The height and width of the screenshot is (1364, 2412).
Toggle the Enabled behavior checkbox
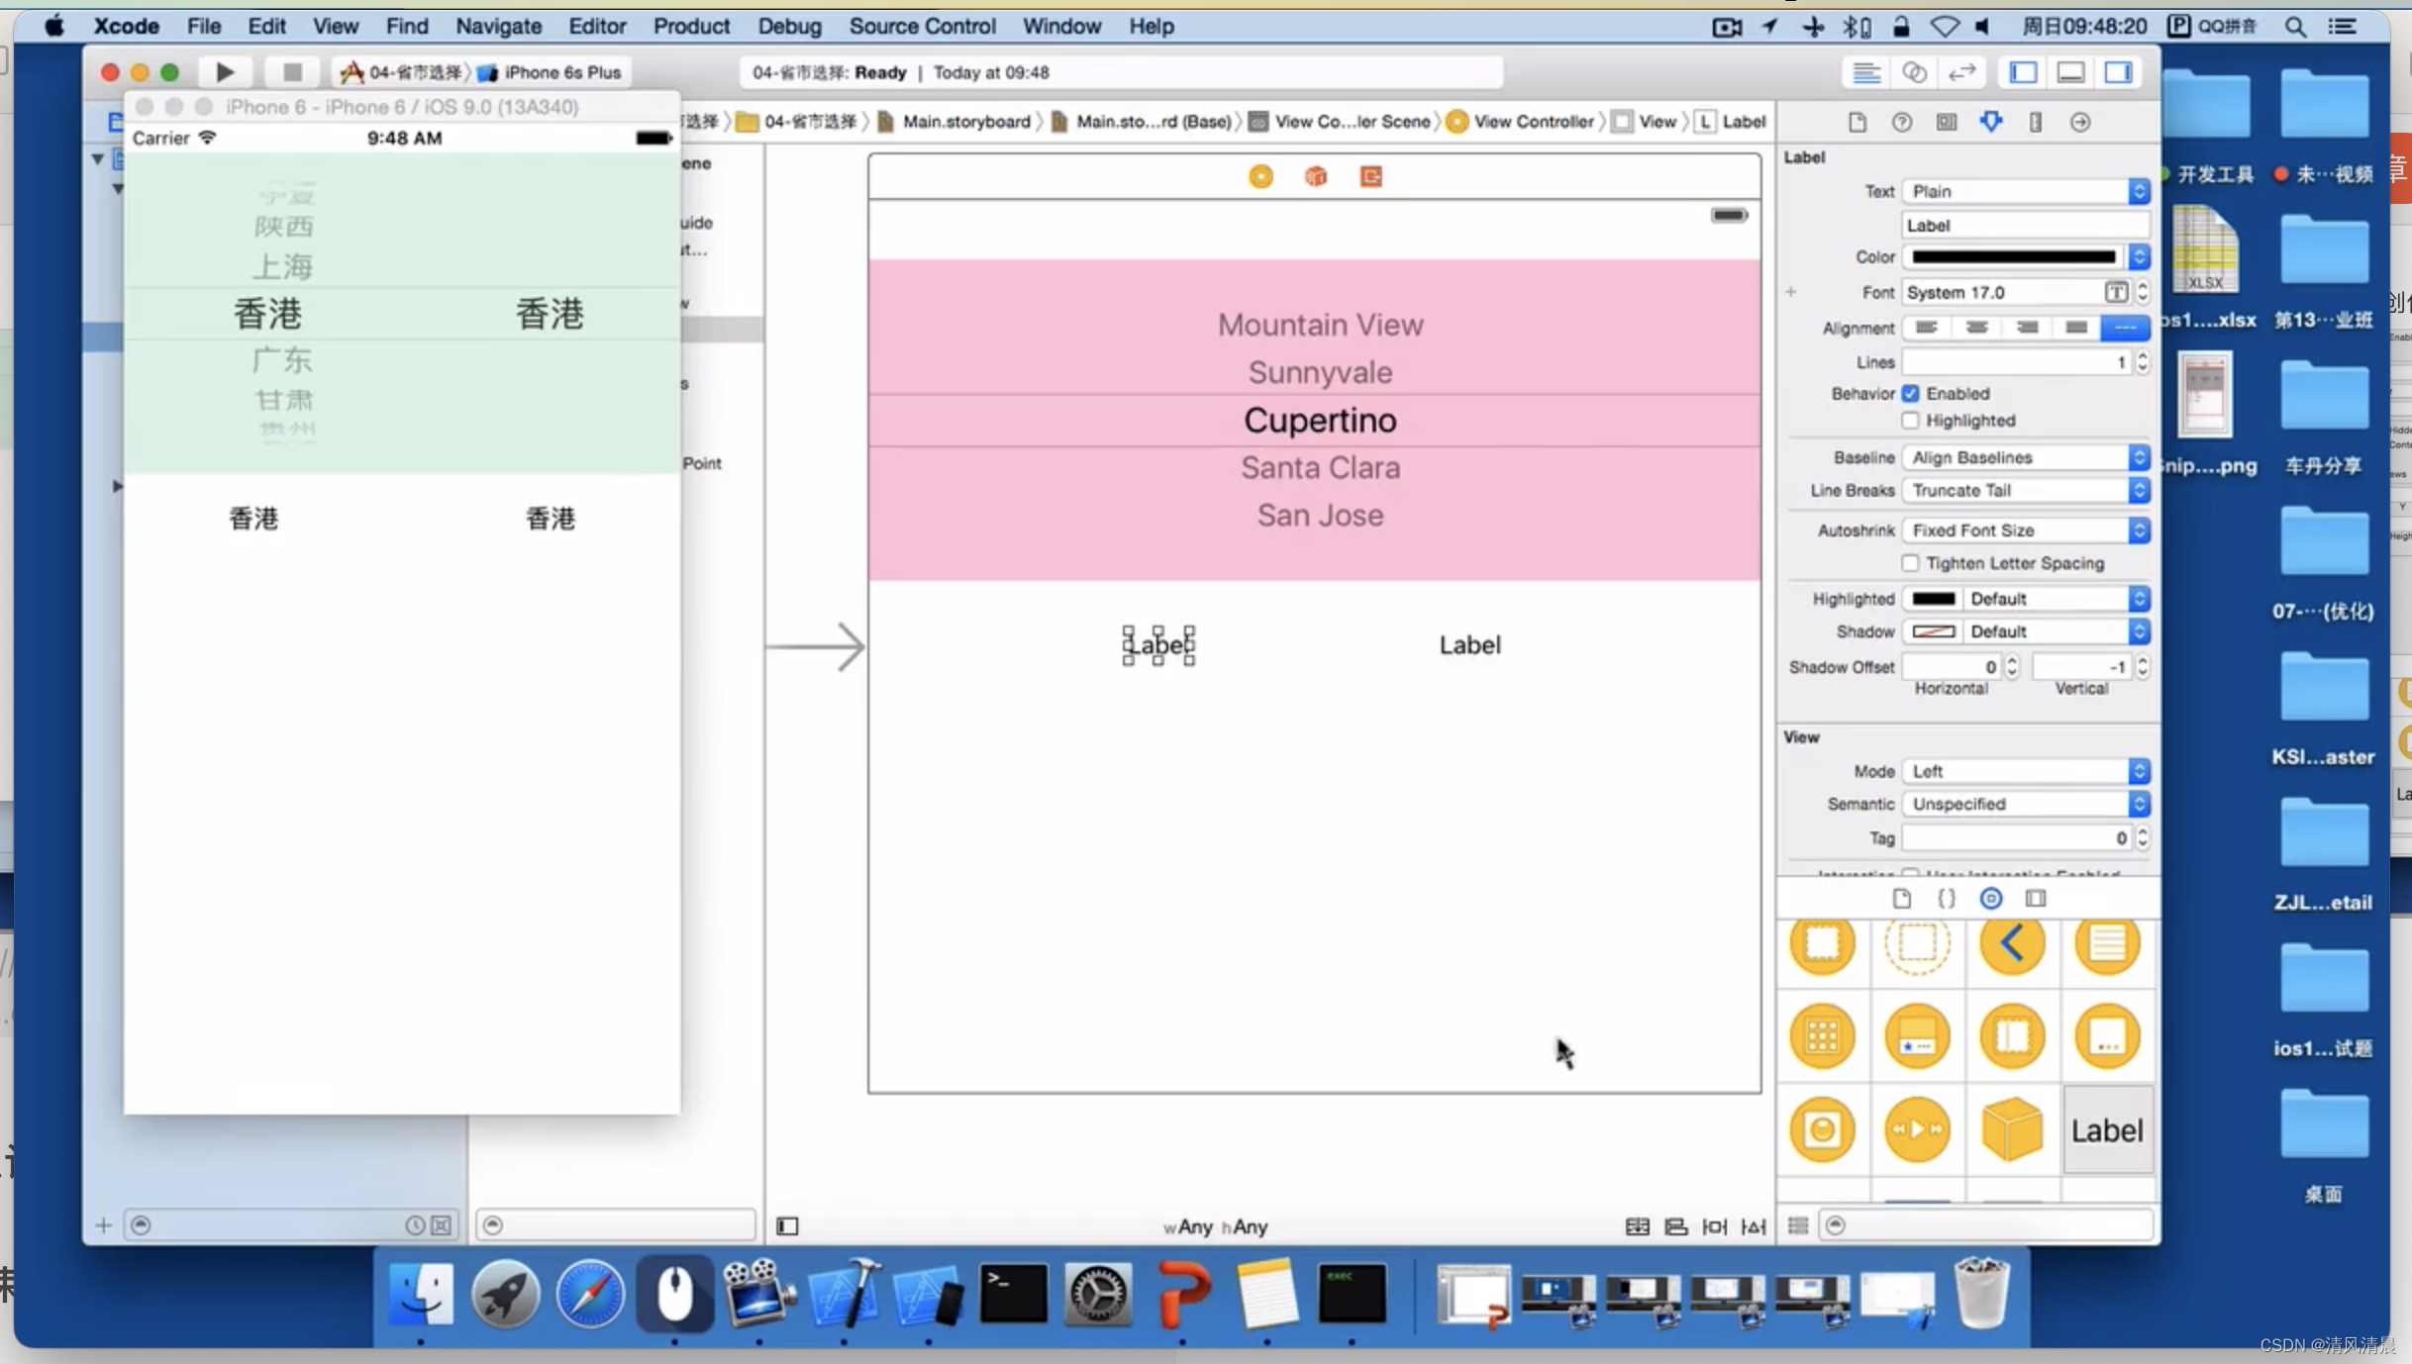click(x=1910, y=393)
